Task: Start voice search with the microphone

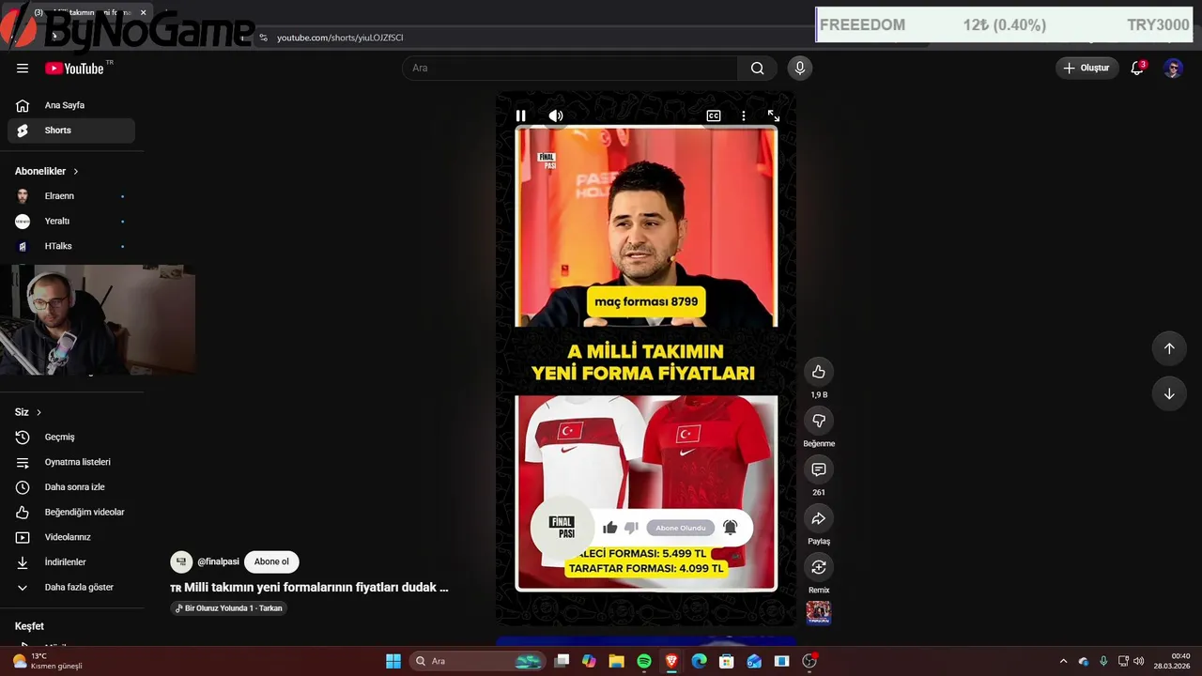Action: point(800,68)
